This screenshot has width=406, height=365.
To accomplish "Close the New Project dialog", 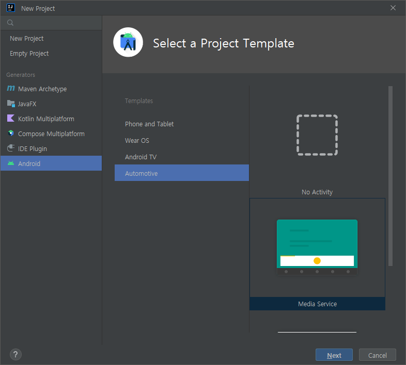I will click(393, 8).
